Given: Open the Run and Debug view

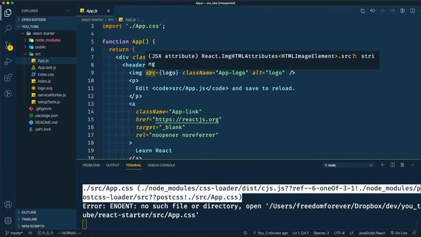Looking at the screenshot, I should click(x=8, y=61).
